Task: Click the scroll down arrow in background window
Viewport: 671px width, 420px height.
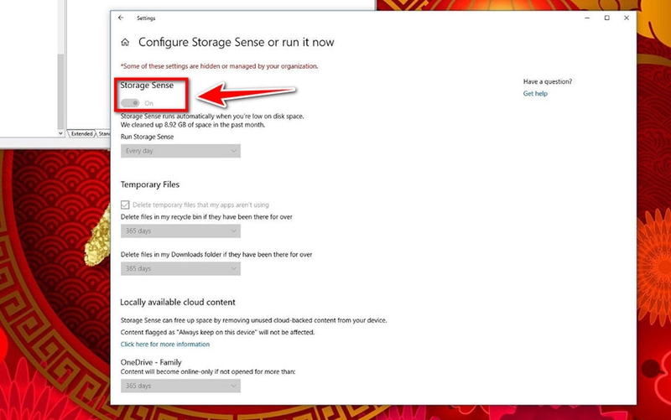Action: [60, 133]
